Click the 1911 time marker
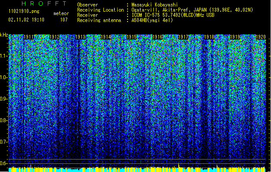The image size is (271, 172). [29, 37]
